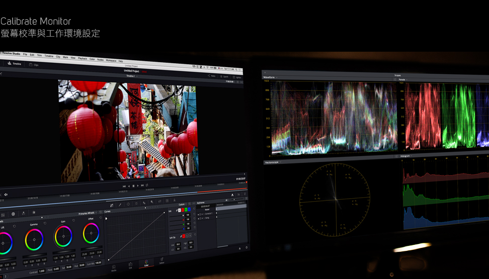The width and height of the screenshot is (489, 279).
Task: Toggle the Nodes panel button
Action: pos(212,76)
